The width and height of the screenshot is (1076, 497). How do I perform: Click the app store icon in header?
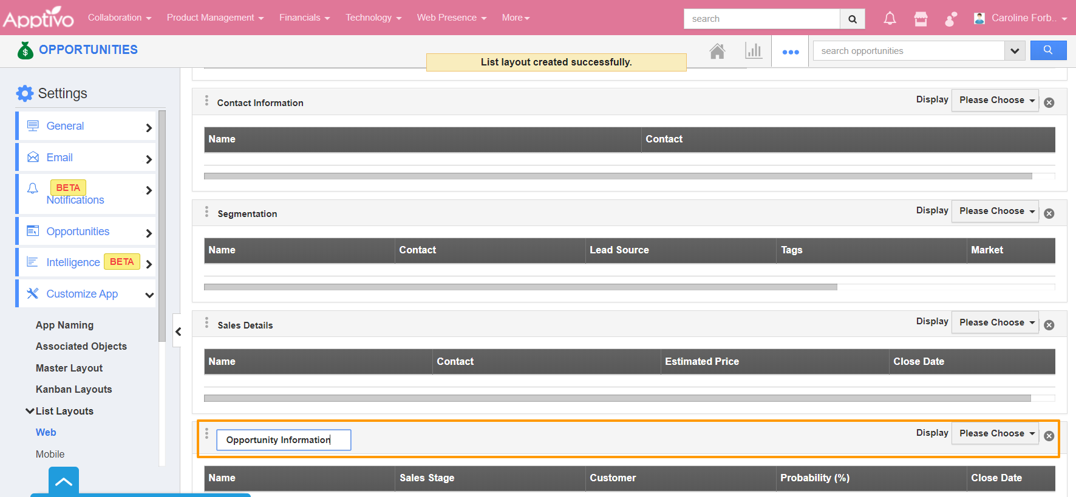(921, 19)
